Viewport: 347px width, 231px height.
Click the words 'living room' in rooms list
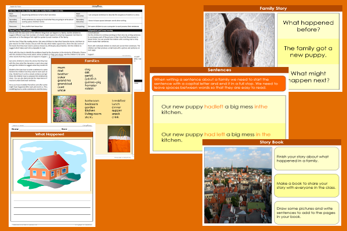click(x=93, y=114)
